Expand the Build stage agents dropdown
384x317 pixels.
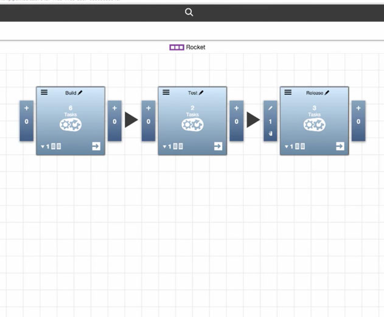(x=43, y=146)
